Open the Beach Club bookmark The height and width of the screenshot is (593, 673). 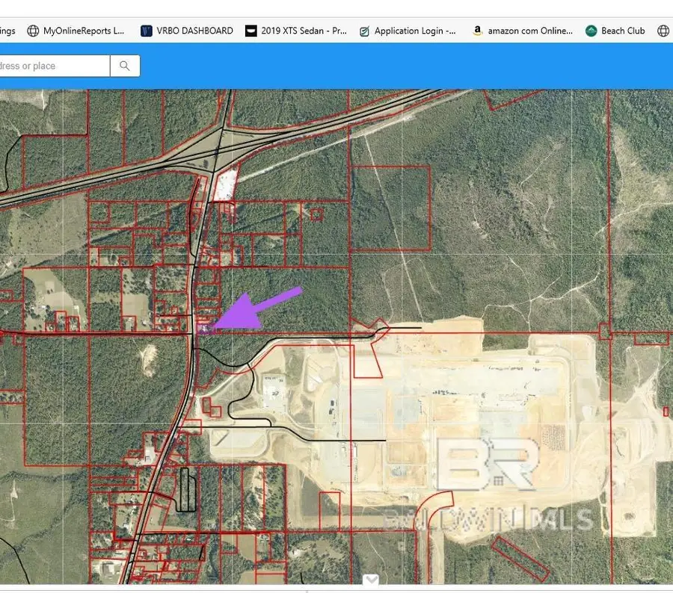pos(623,31)
